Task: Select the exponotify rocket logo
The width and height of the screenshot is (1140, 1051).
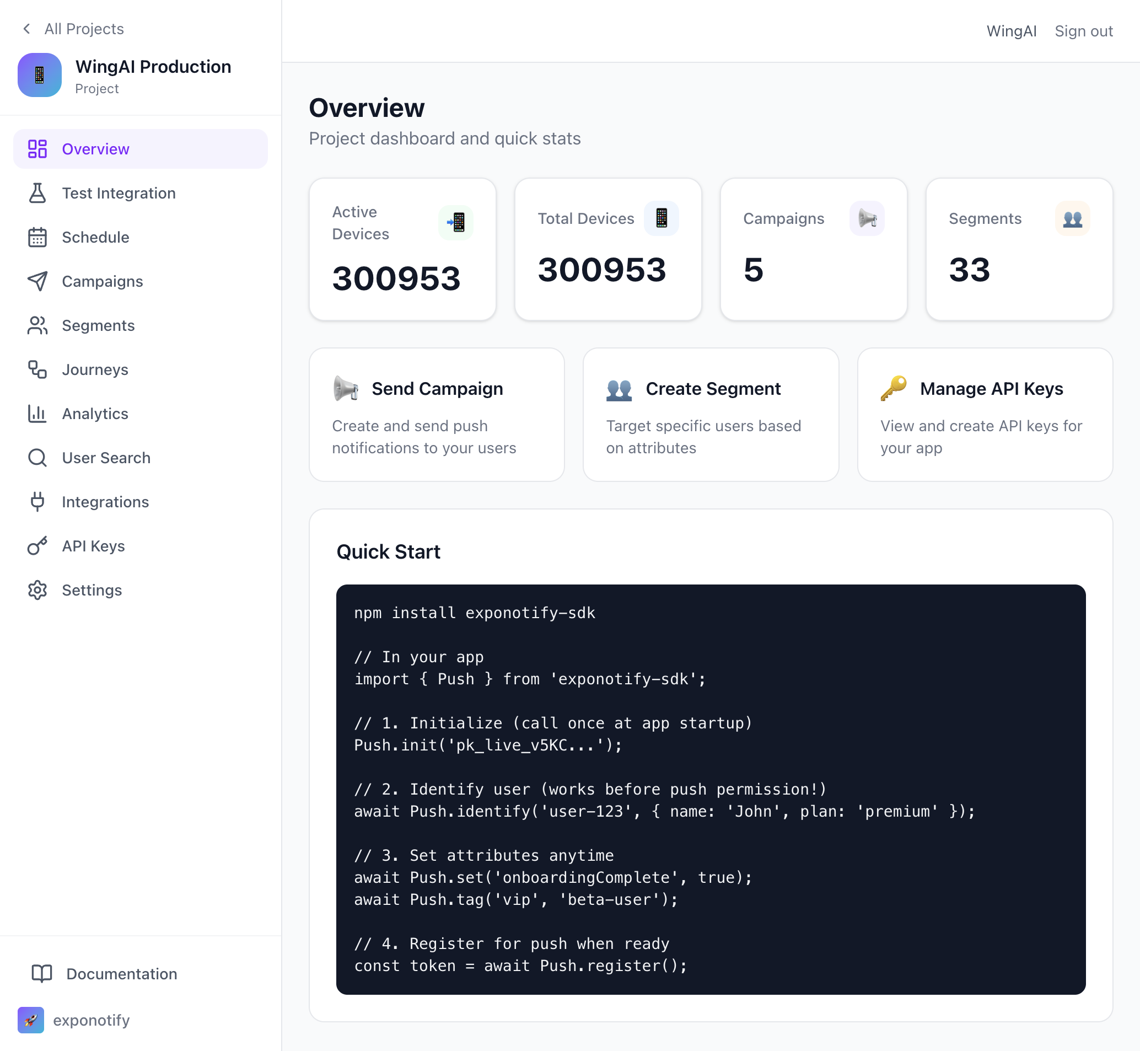Action: 31,1020
